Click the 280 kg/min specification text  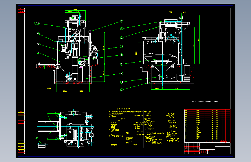coord(158,133)
